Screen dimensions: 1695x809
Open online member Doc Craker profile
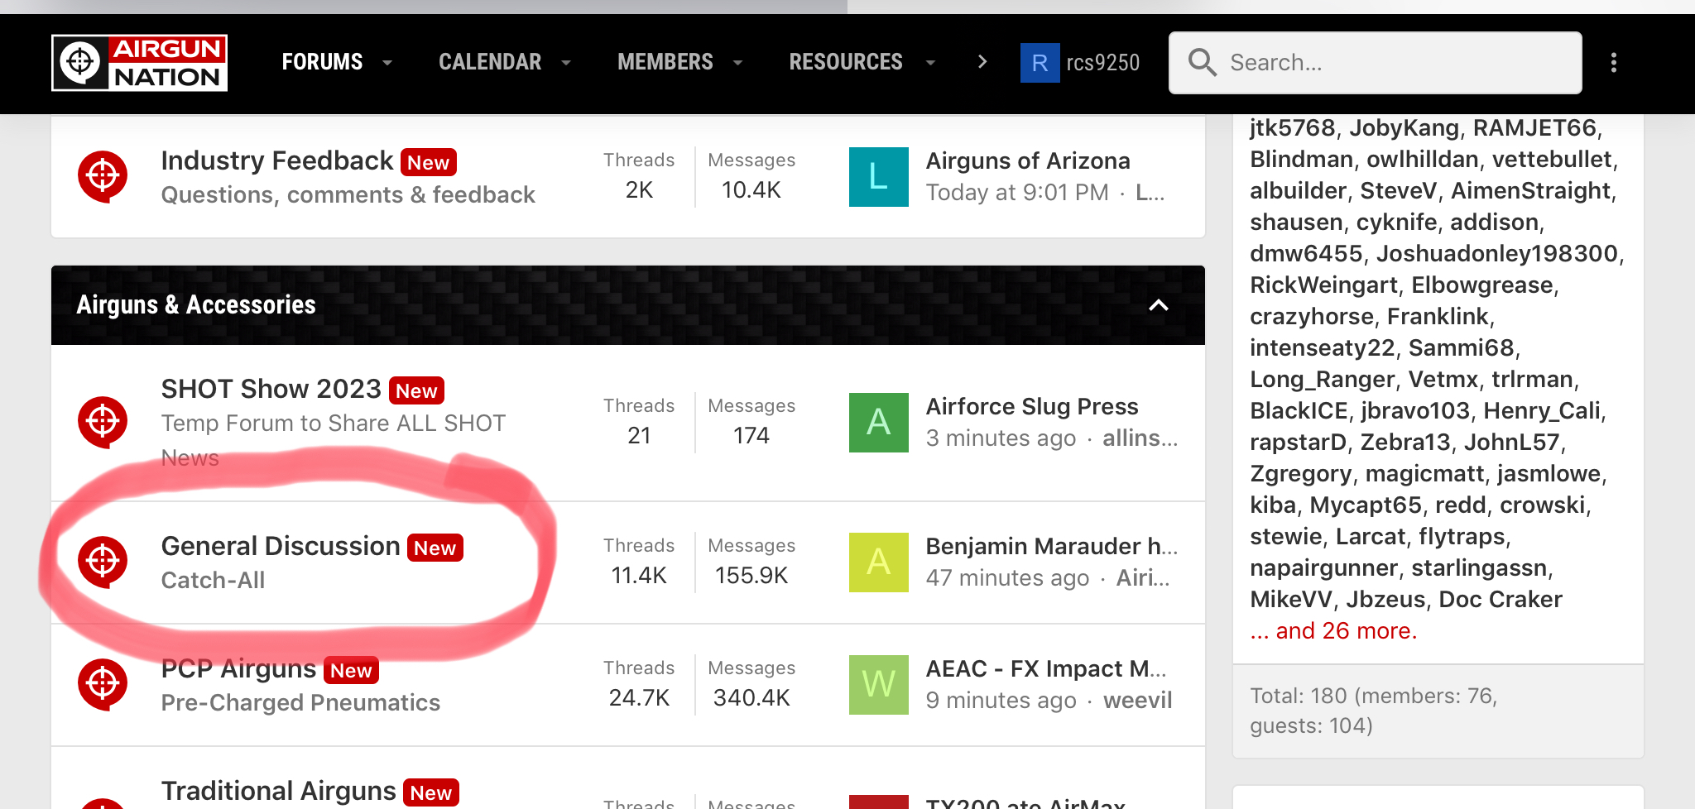pos(1501,599)
